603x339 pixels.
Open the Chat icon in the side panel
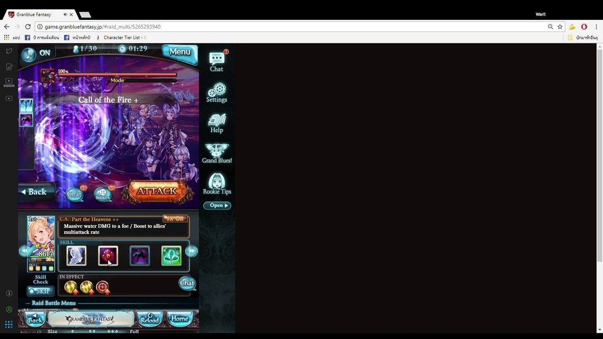tap(217, 62)
